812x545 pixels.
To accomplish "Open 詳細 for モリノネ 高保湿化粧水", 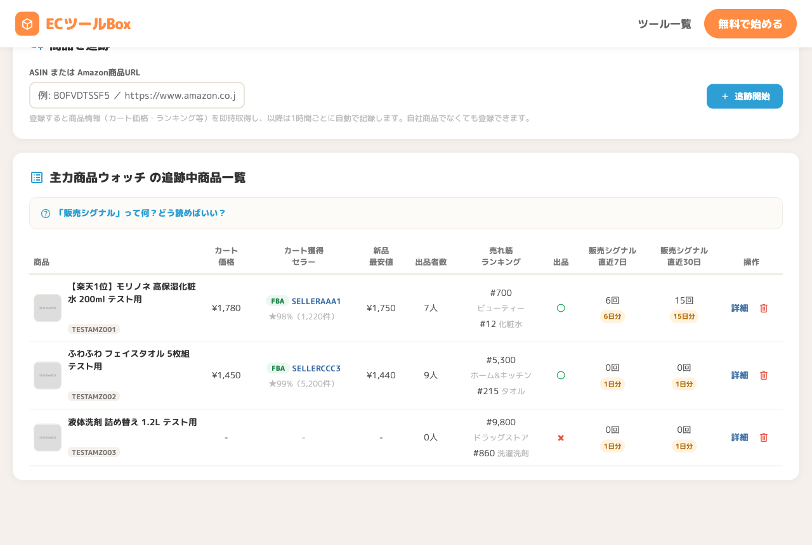I will (x=740, y=308).
